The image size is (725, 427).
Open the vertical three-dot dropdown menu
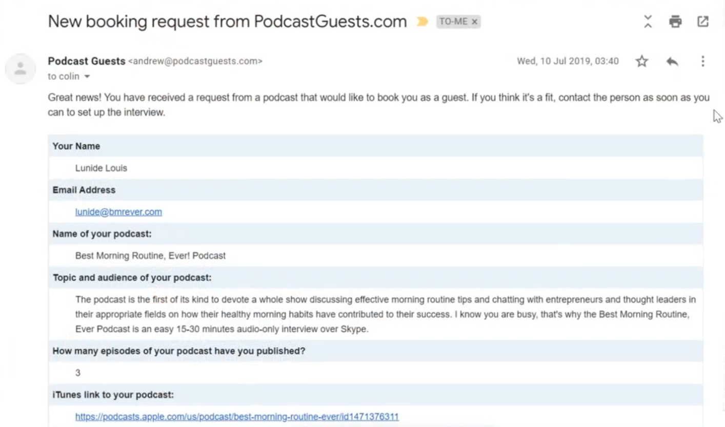point(702,62)
